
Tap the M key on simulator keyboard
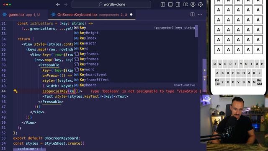coord(254,82)
